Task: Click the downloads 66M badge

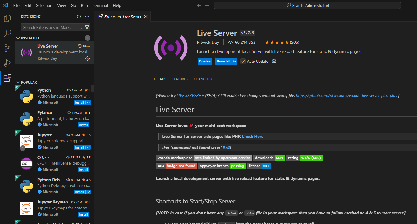Action: 269,158
